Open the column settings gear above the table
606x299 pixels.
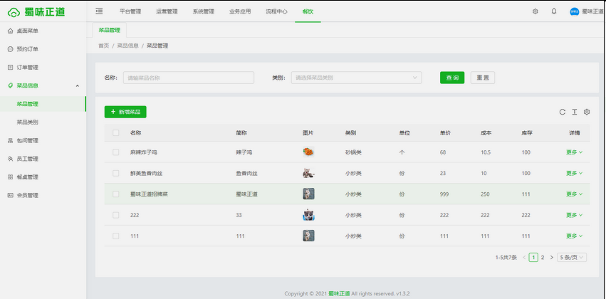click(x=587, y=112)
